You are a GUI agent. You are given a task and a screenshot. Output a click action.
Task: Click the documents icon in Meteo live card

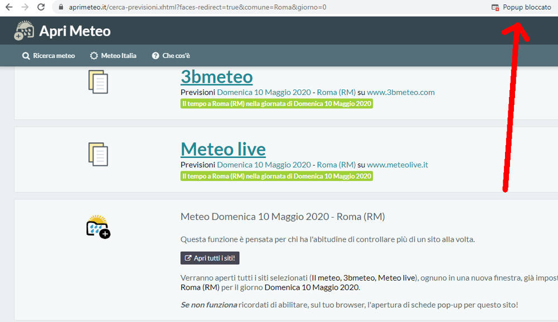click(x=98, y=154)
